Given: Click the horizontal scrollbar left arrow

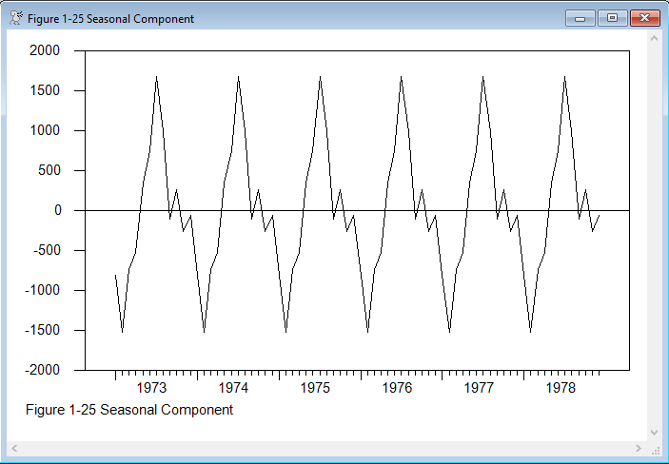Looking at the screenshot, I should point(15,448).
